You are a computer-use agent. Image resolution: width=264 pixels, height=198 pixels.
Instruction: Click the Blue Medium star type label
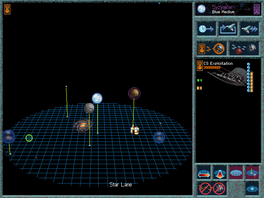pyautogui.click(x=223, y=12)
